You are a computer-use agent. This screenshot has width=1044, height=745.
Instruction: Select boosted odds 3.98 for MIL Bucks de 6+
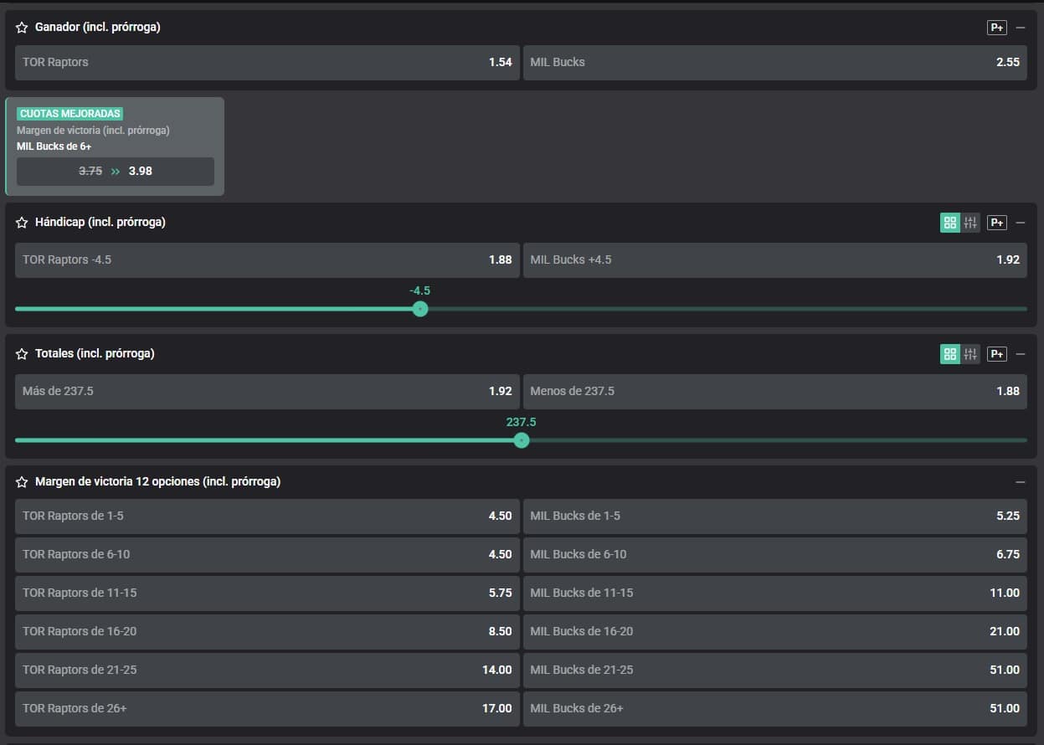116,171
